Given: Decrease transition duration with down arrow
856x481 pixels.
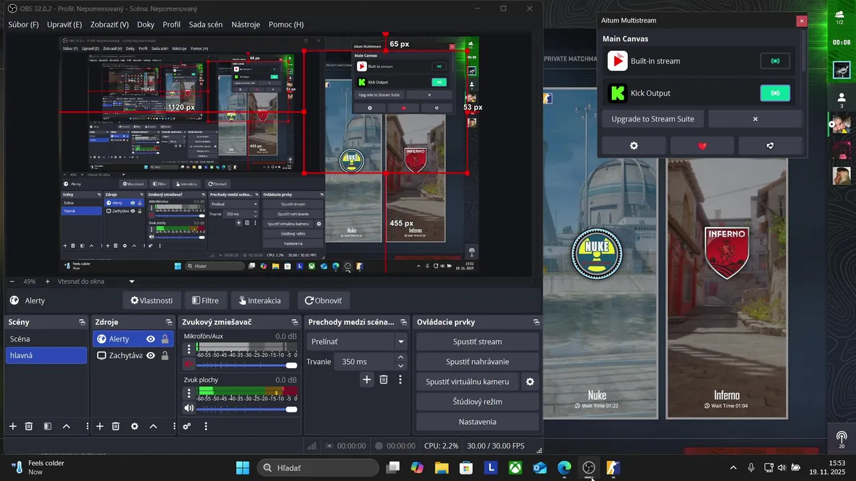Looking at the screenshot, I should click(x=401, y=365).
